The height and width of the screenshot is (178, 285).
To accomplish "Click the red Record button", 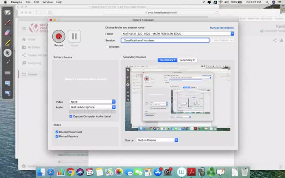I will pos(58,37).
